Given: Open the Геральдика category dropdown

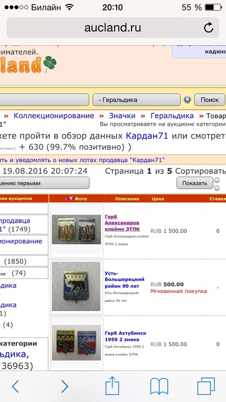Looking at the screenshot, I should tap(136, 99).
